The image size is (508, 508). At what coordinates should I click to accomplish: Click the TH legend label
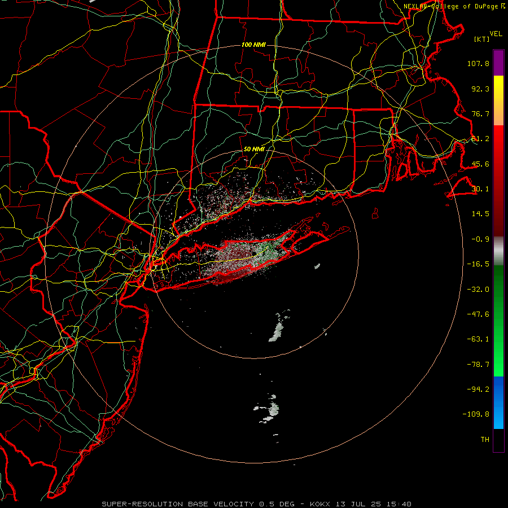485,440
